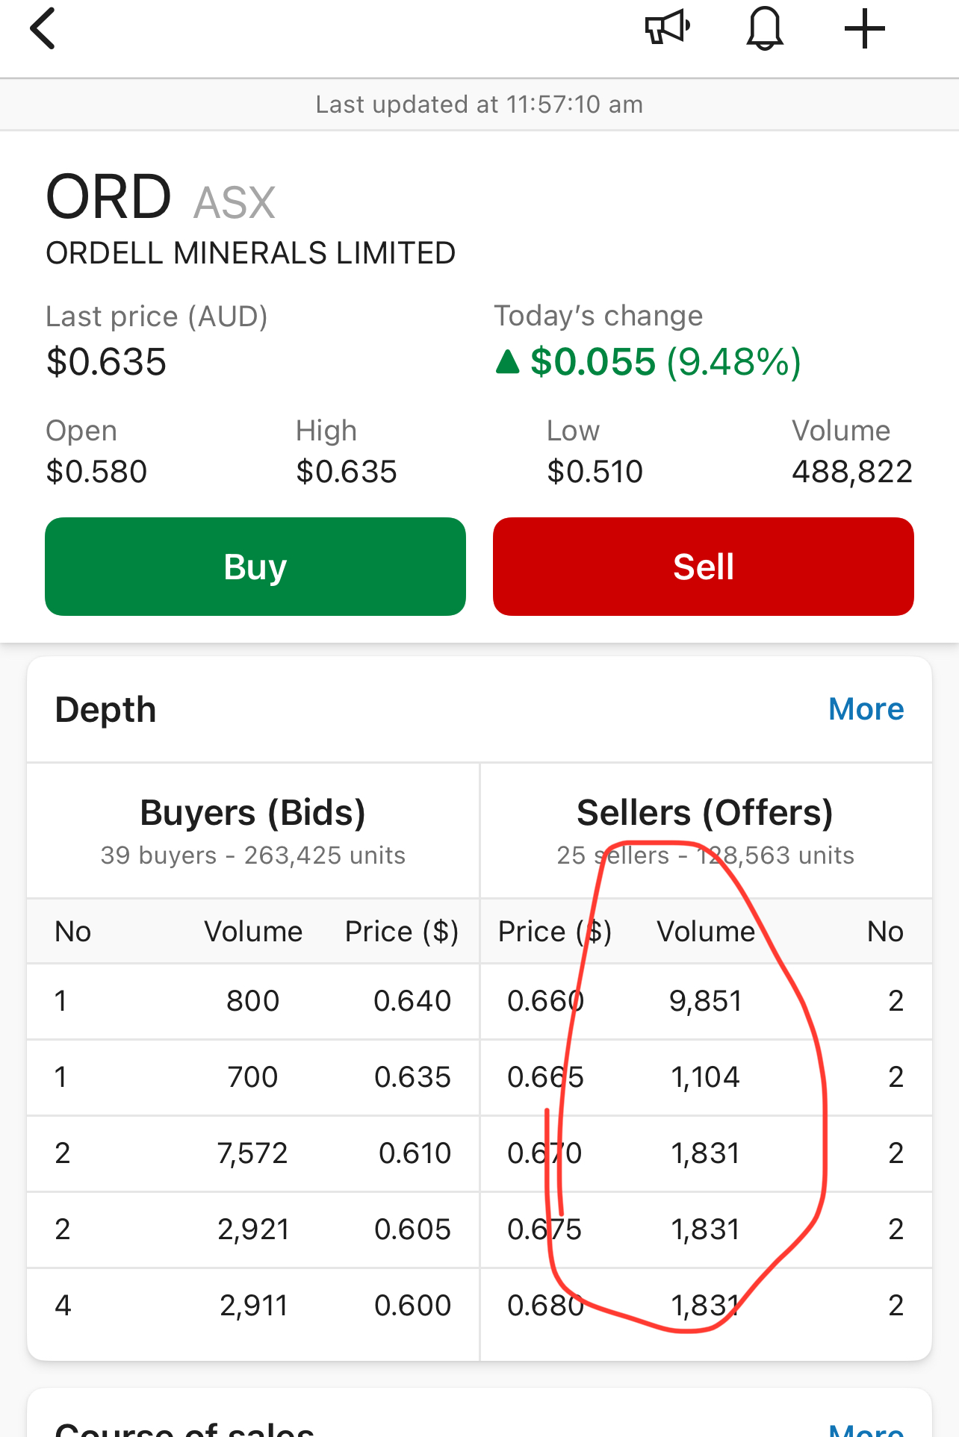Tap the green Buy button
959x1437 pixels.
(x=255, y=567)
